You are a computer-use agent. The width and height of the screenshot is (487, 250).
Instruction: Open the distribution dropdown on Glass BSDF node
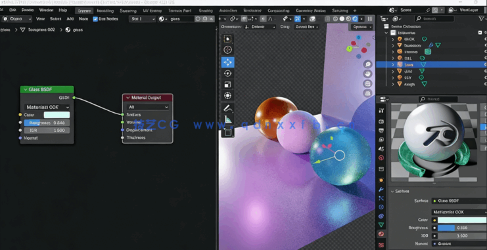pyautogui.click(x=47, y=108)
